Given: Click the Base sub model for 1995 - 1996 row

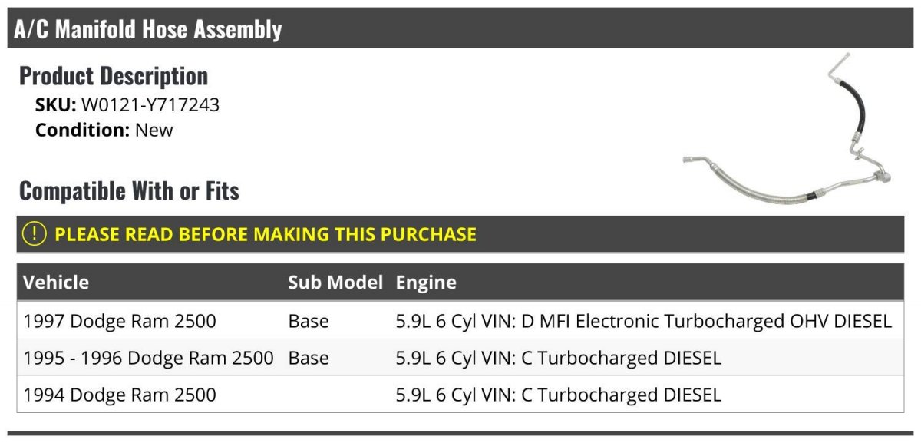Looking at the screenshot, I should click(309, 358).
